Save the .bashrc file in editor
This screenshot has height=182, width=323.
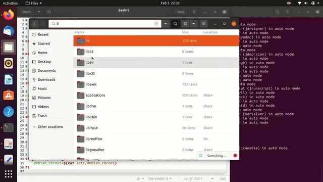tap(181, 12)
